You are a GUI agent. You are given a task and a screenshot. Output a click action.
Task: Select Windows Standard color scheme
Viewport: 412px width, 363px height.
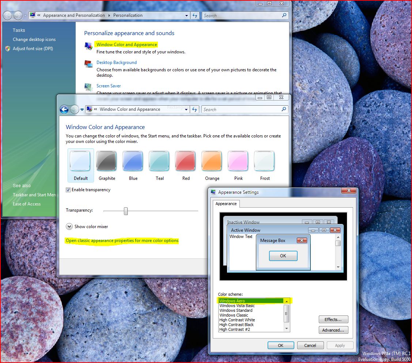pos(251,310)
